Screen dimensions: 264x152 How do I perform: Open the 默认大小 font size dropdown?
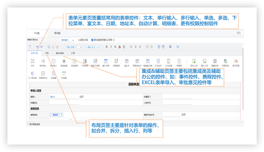coord(93,47)
